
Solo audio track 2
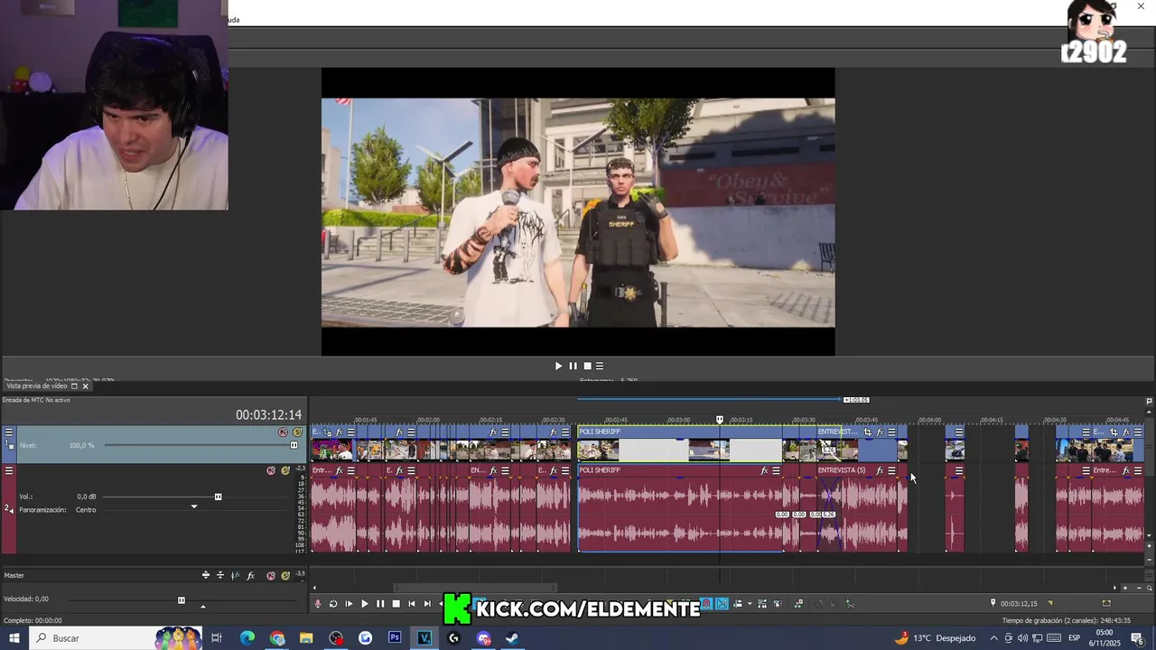tap(285, 470)
